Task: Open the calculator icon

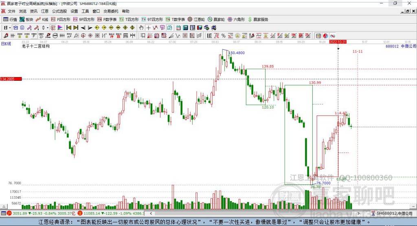Action: point(185,28)
